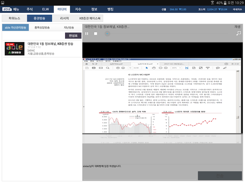
Task: Expand the video to fullscreen
Action: click(238, 33)
